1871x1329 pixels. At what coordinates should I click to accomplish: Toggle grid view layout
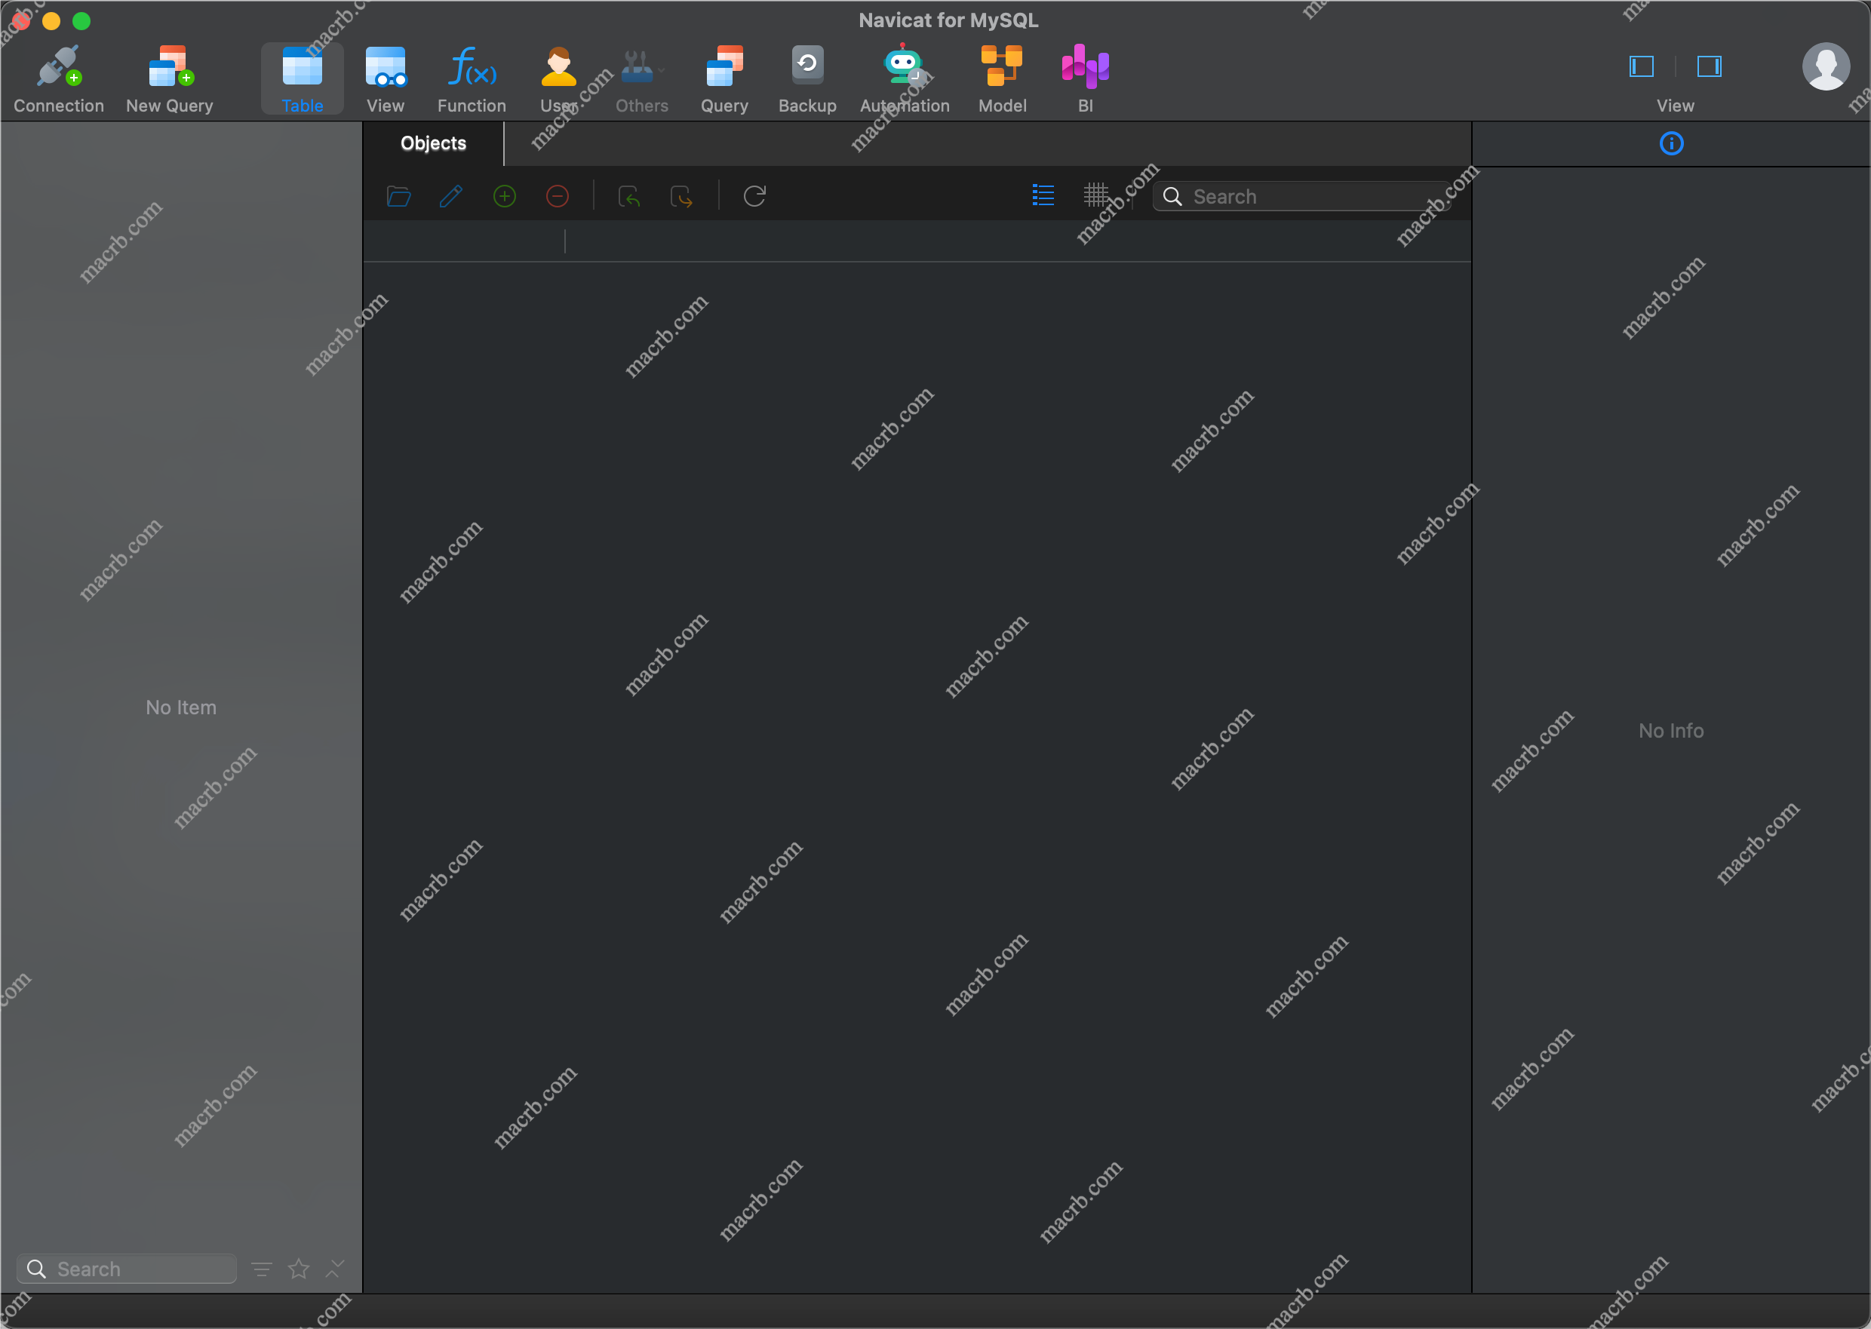[x=1096, y=197]
